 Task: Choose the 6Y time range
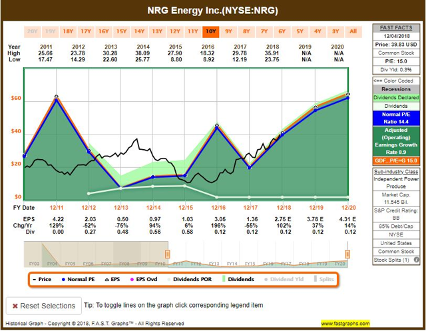pyautogui.click(x=282, y=31)
